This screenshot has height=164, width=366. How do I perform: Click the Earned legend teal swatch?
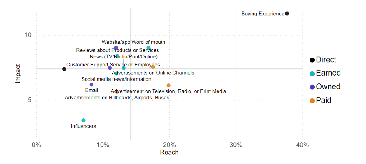[312, 73]
